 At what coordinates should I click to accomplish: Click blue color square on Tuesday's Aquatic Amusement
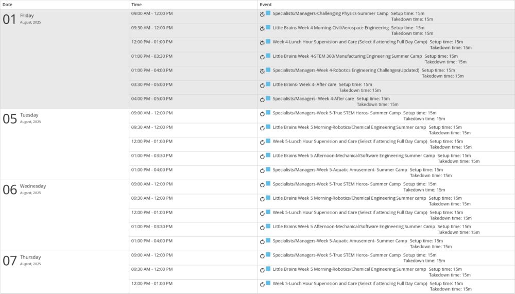tap(268, 169)
